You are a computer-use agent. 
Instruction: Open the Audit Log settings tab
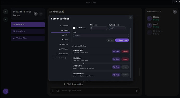pos(64,44)
